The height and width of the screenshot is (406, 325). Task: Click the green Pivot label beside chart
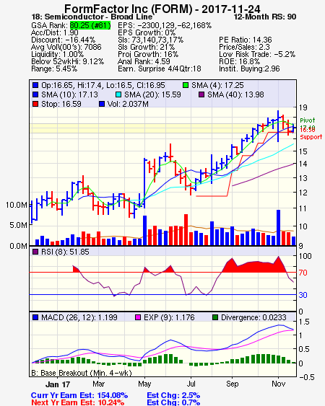308,120
